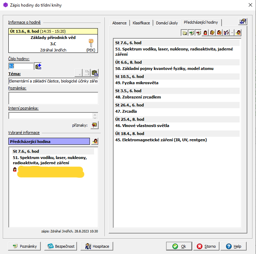Switch to the Absence tab

pos(119,23)
